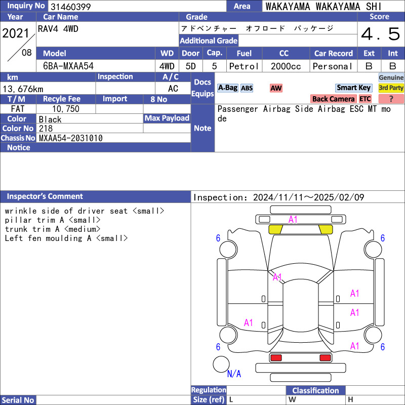Click the Inspector's Comment header

click(45, 196)
